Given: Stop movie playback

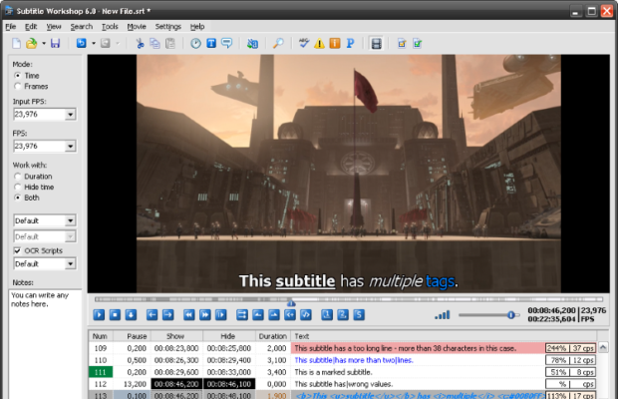Looking at the screenshot, I should pyautogui.click(x=115, y=314).
